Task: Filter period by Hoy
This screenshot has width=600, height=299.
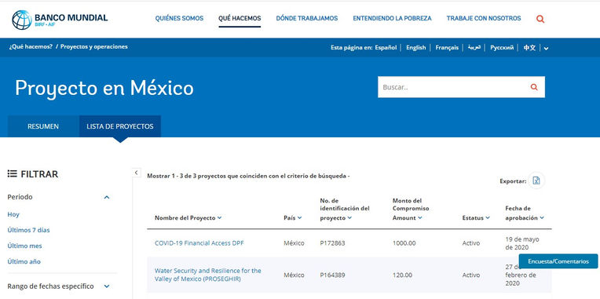Action: 13,214
